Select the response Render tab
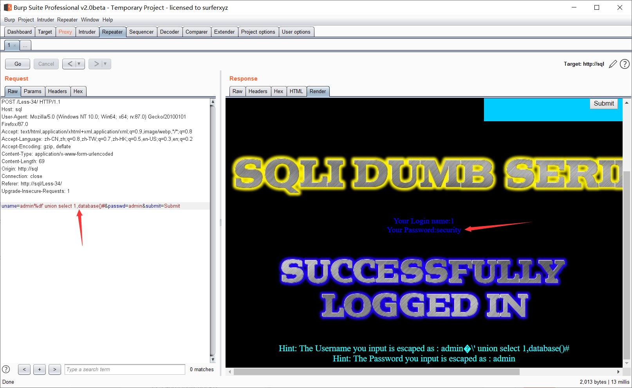Image resolution: width=632 pixels, height=388 pixels. tap(318, 91)
